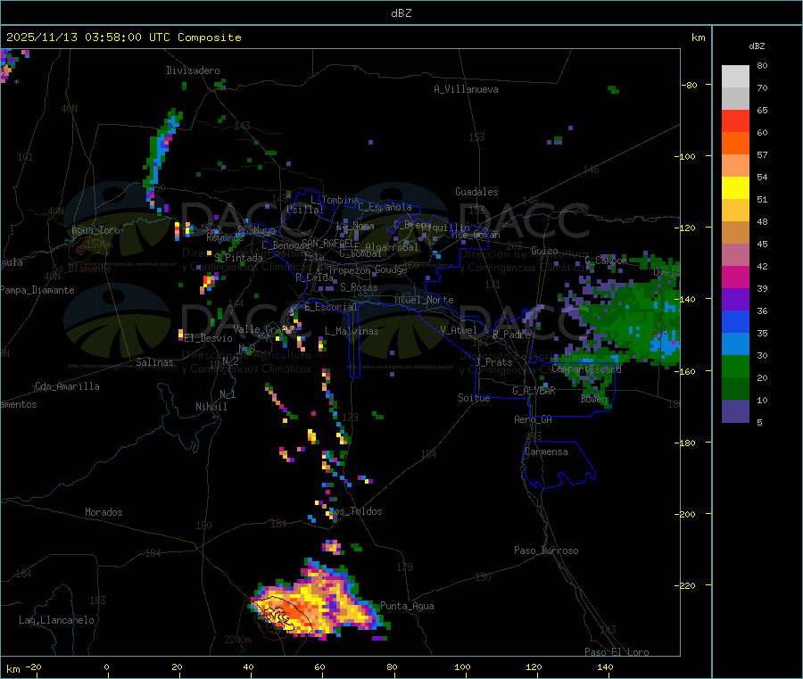The image size is (803, 679).
Task: Click the Soitue place label
Action: tap(474, 398)
